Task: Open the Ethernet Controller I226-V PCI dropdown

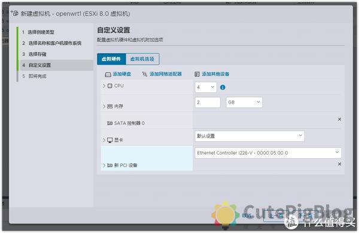Action: click(x=268, y=153)
